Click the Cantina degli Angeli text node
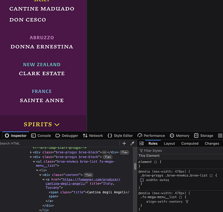 106,192
